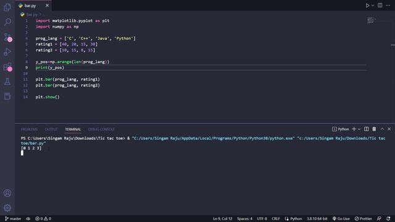This screenshot has width=395, height=222.
Task: Click the code minimap preview
Action: (371, 20)
